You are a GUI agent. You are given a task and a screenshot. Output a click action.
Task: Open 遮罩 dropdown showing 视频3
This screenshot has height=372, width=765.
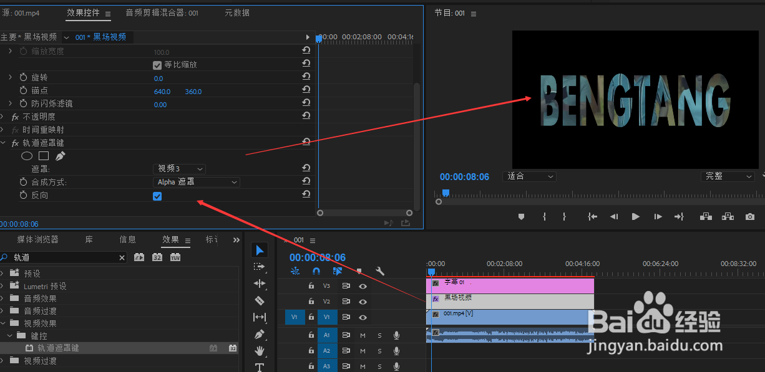tap(179, 169)
